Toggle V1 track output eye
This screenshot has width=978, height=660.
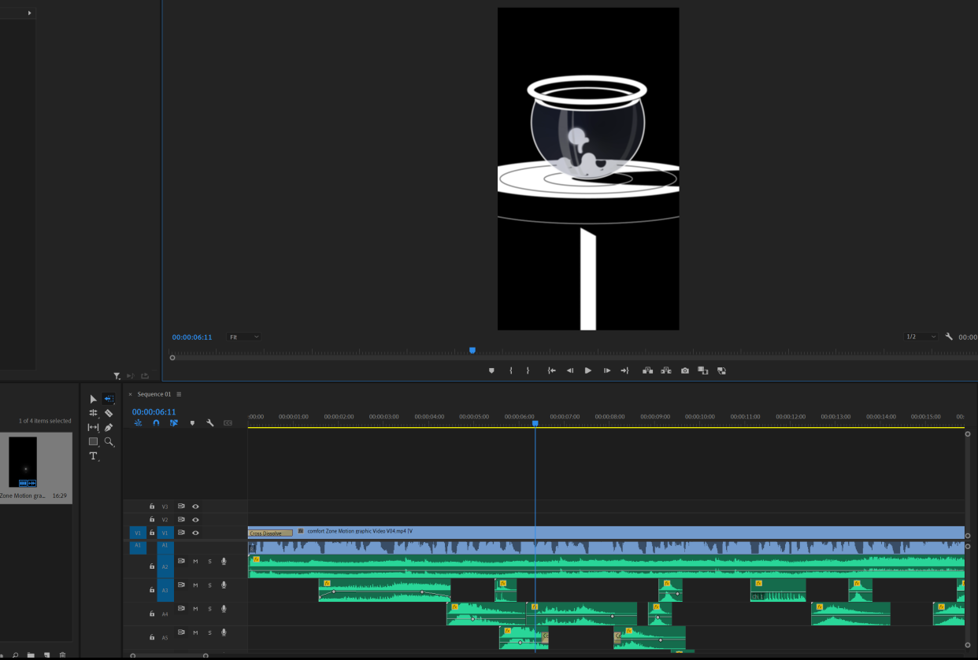click(x=195, y=533)
